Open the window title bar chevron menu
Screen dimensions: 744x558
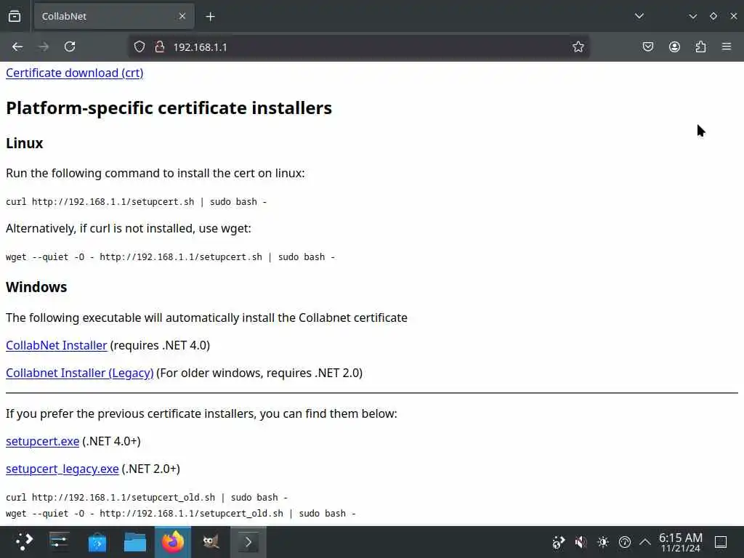pyautogui.click(x=692, y=16)
